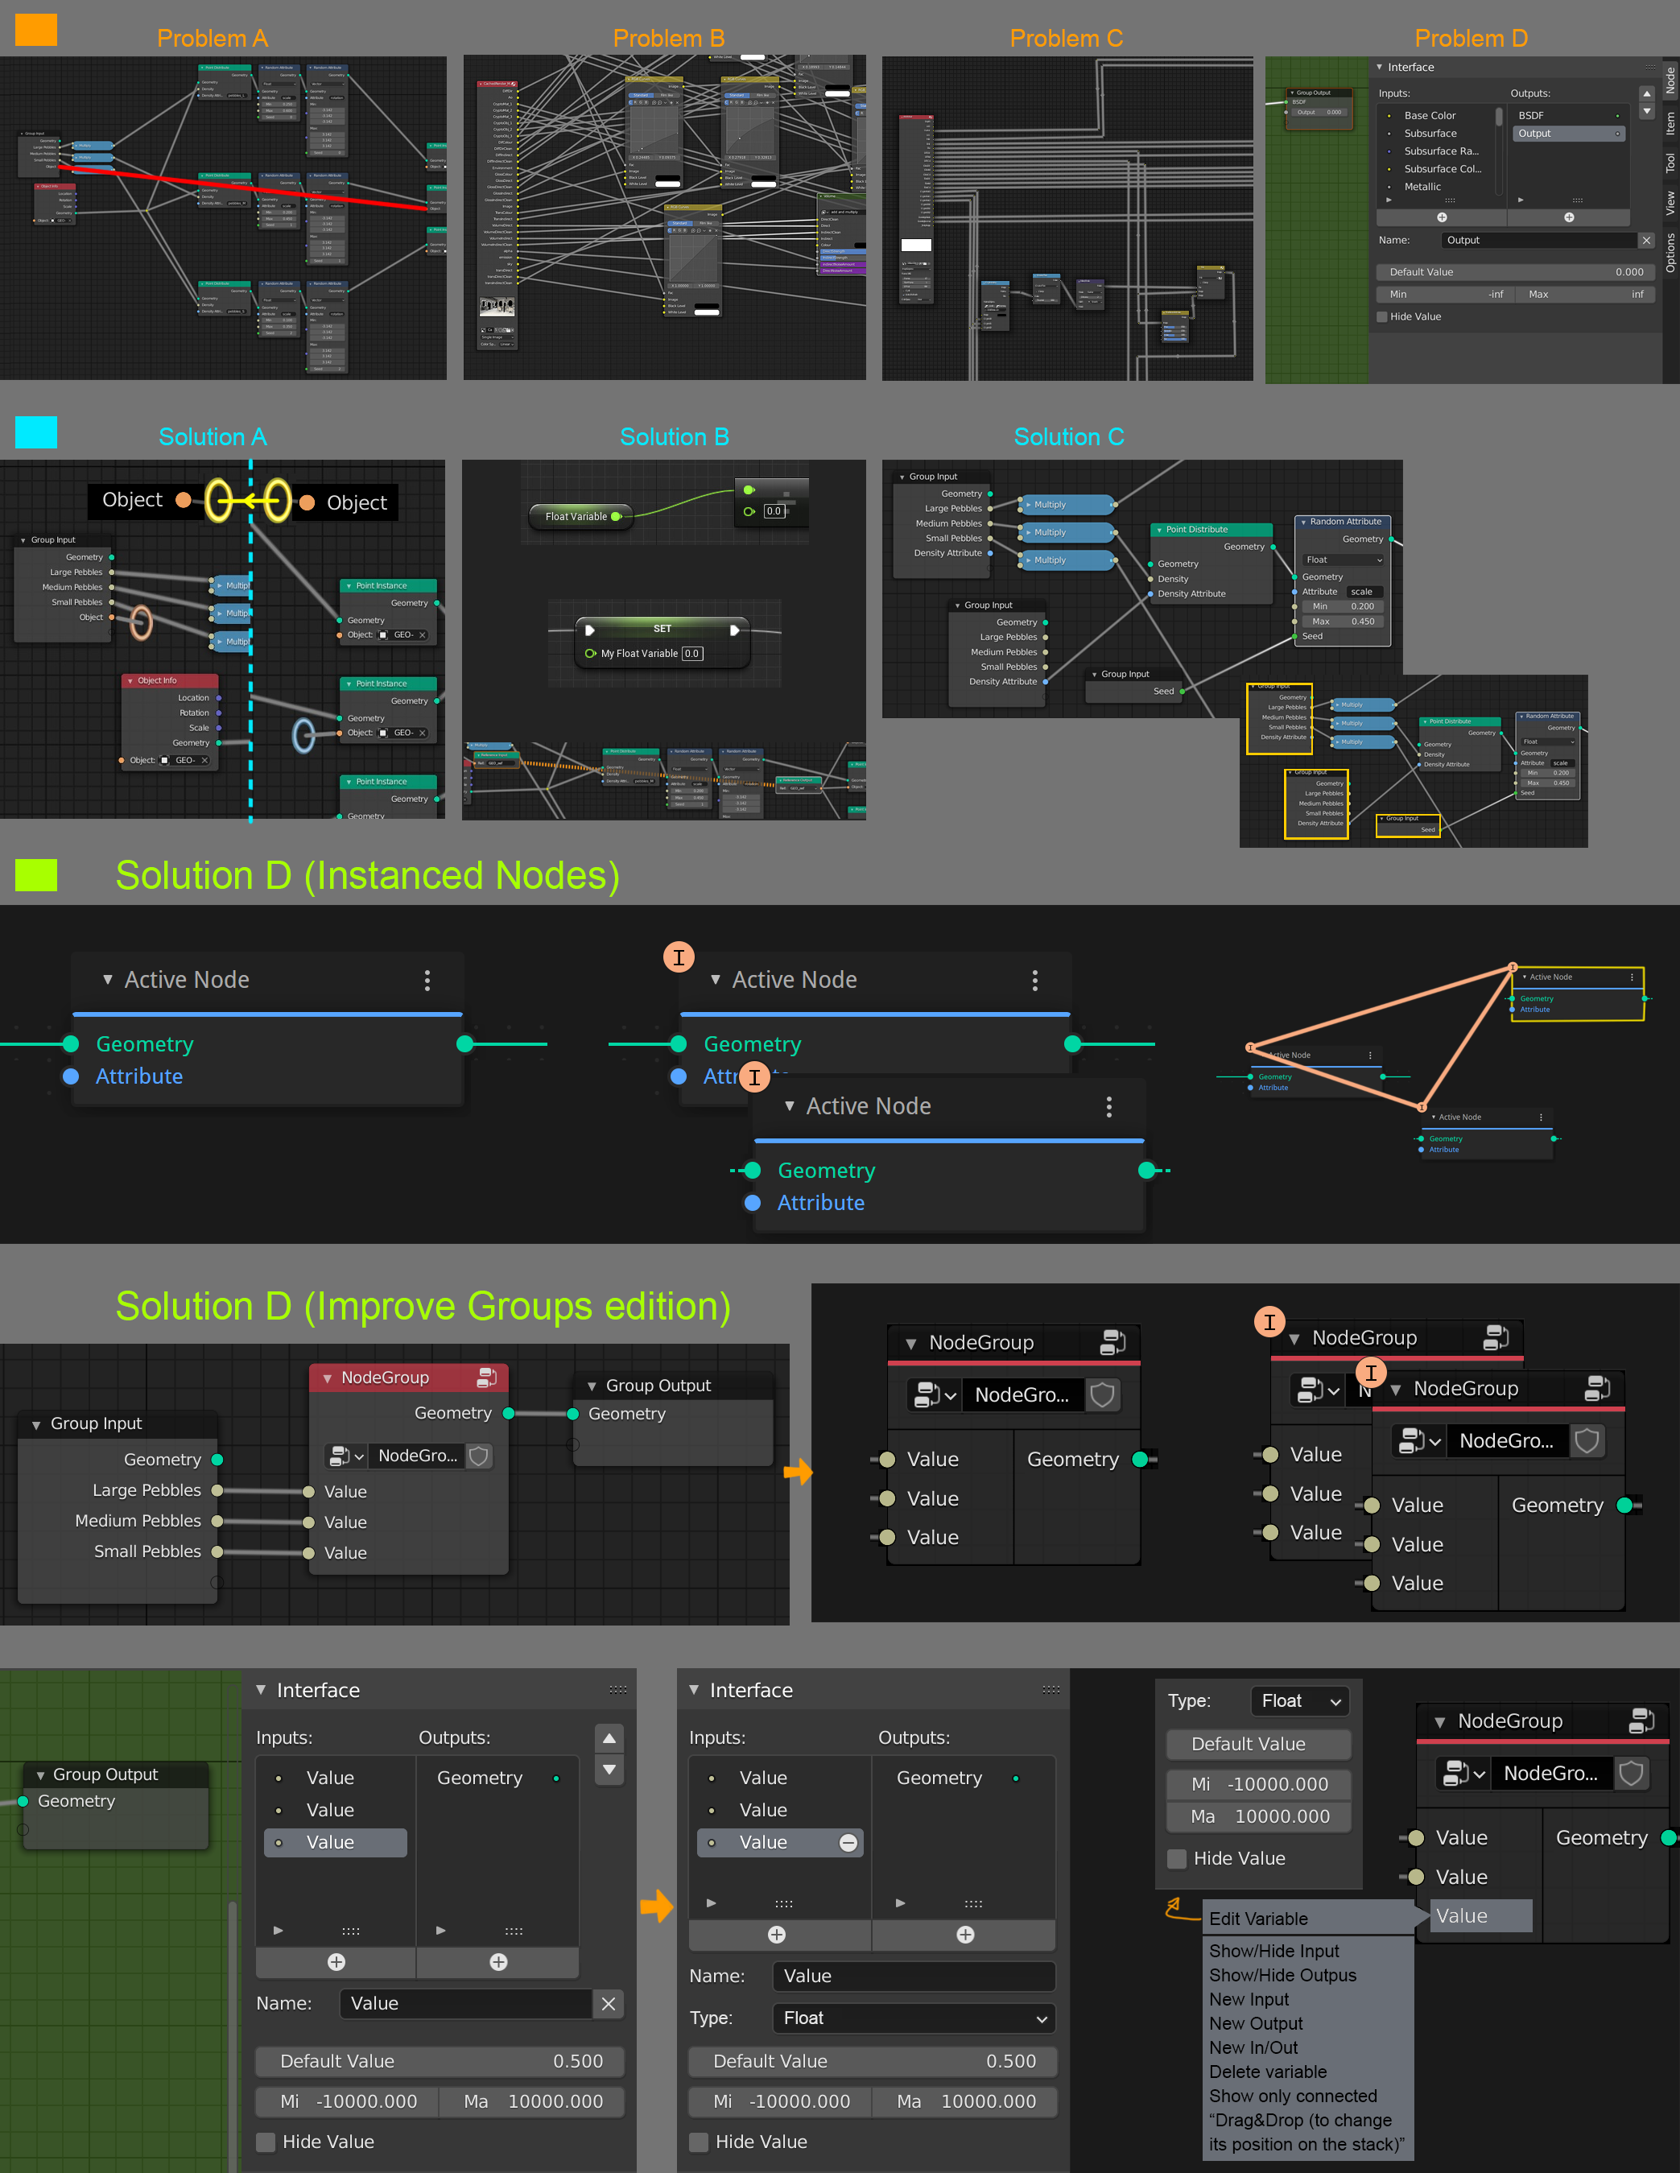Click Default Value button under Type Float
The height and width of the screenshot is (2173, 1680).
(x=1258, y=1744)
